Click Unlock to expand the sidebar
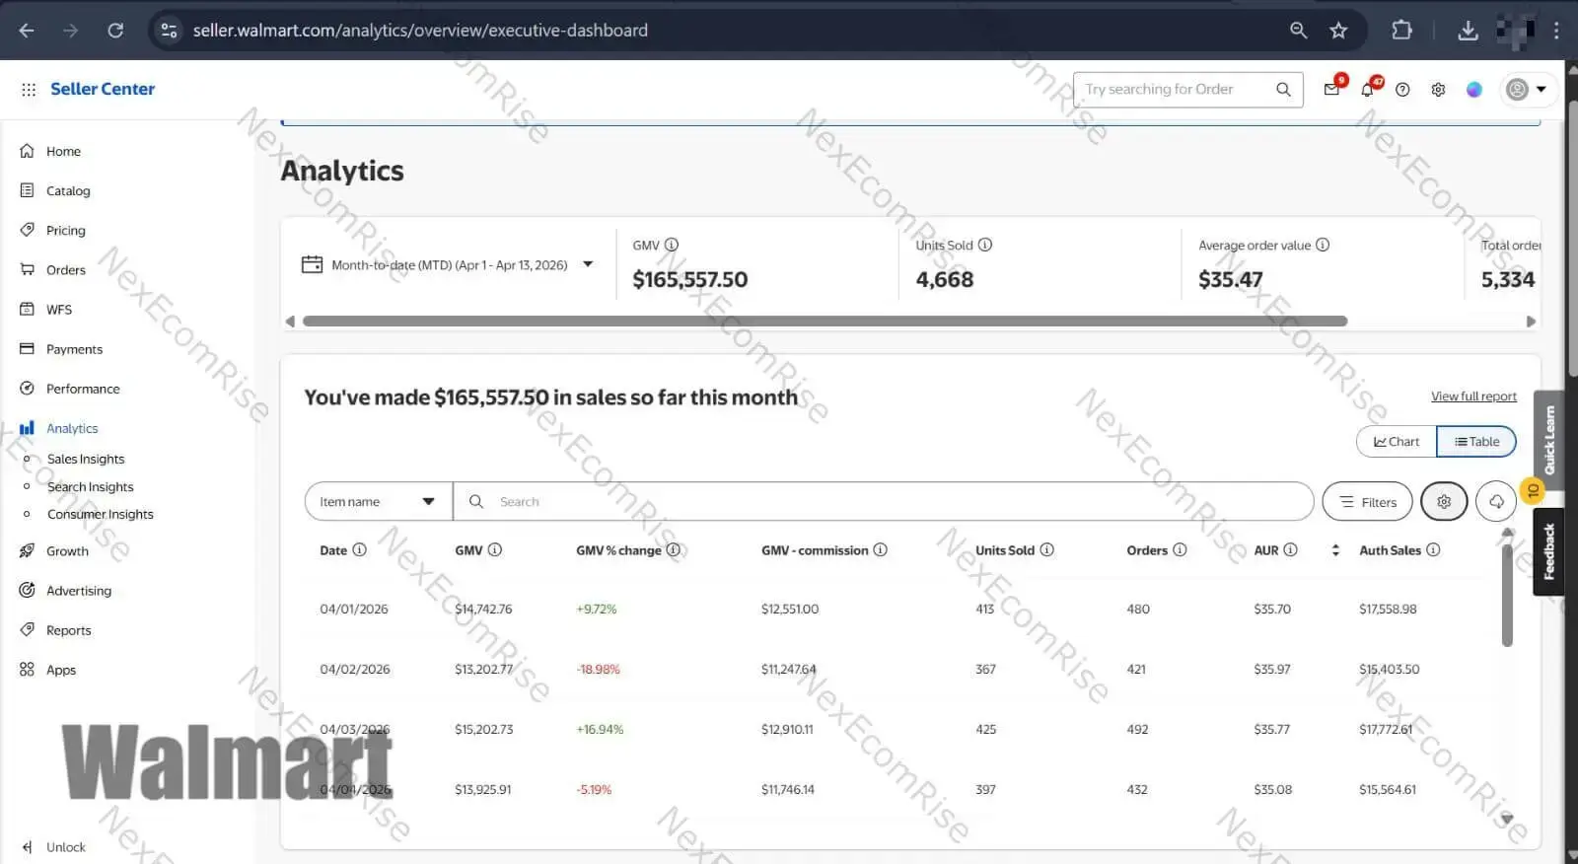This screenshot has height=864, width=1578. [65, 847]
